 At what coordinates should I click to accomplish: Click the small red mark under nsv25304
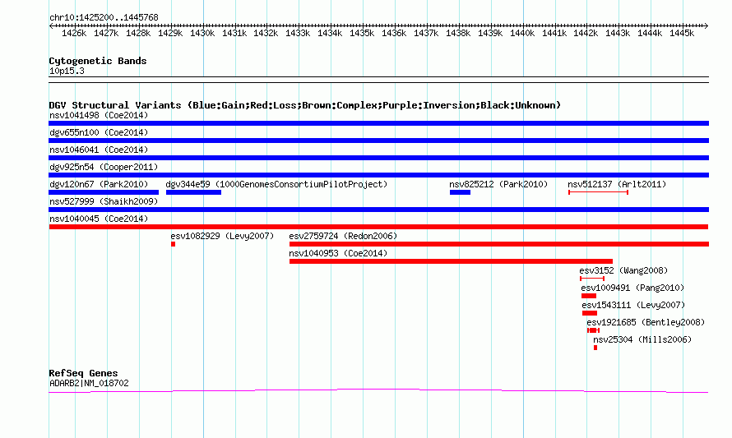tap(595, 348)
